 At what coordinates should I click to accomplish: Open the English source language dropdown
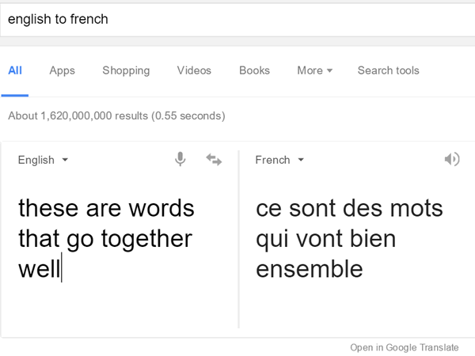43,160
